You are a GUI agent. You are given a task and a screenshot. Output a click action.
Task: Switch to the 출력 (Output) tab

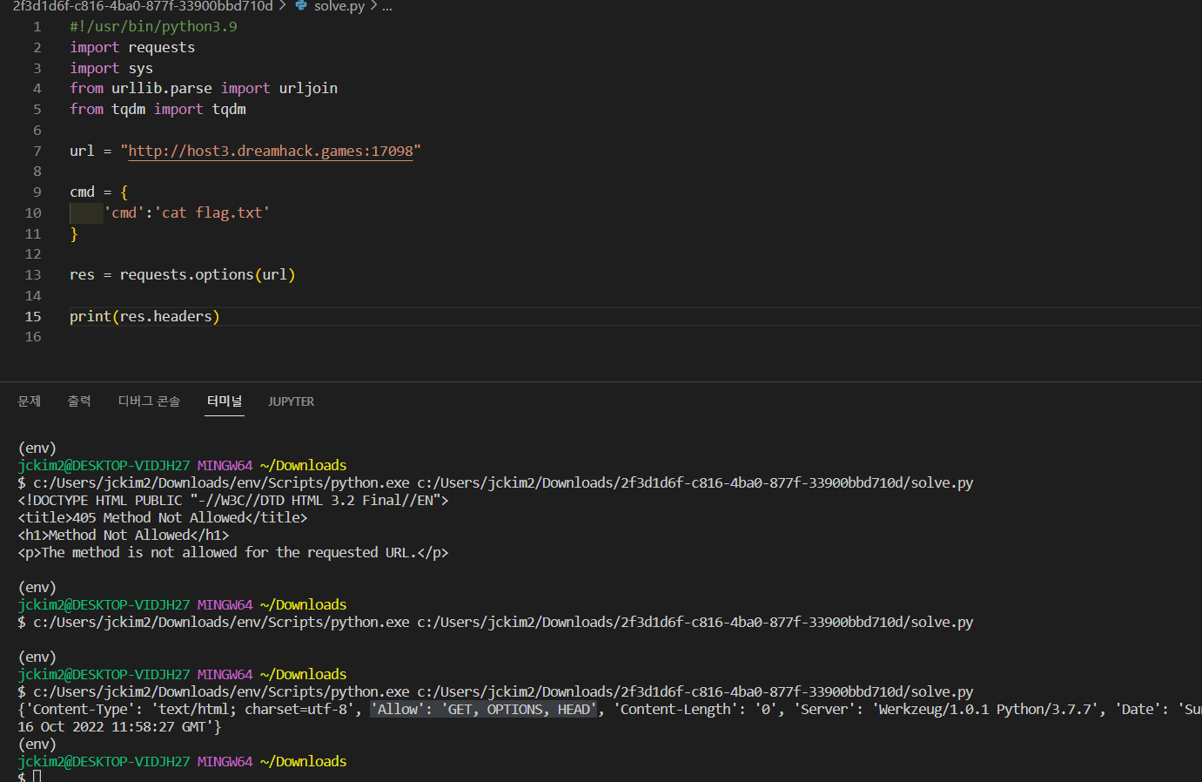click(x=79, y=401)
